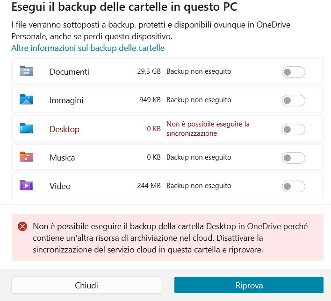The image size is (331, 301).
Task: Turn on the Immagini backup switch
Action: [293, 100]
